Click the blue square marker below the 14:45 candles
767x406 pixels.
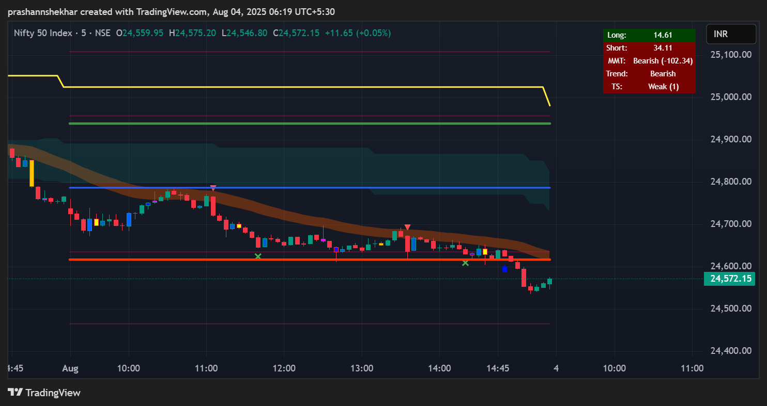point(504,268)
